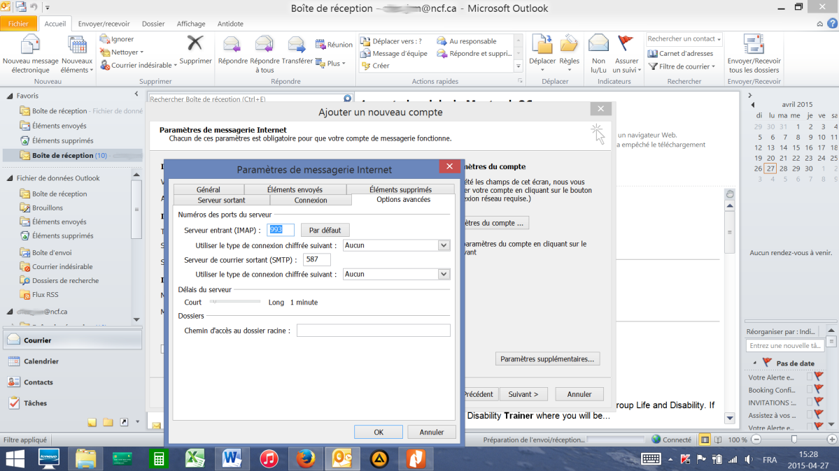
Task: Open Excel from the taskbar
Action: (195, 458)
